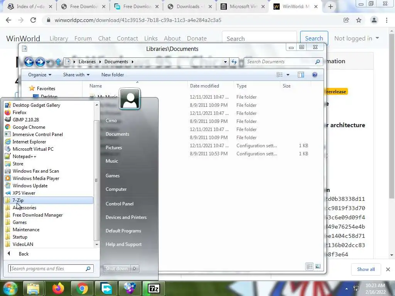Change the view with the view icon
Image resolution: width=395 pixels, height=296 pixels.
click(x=279, y=75)
